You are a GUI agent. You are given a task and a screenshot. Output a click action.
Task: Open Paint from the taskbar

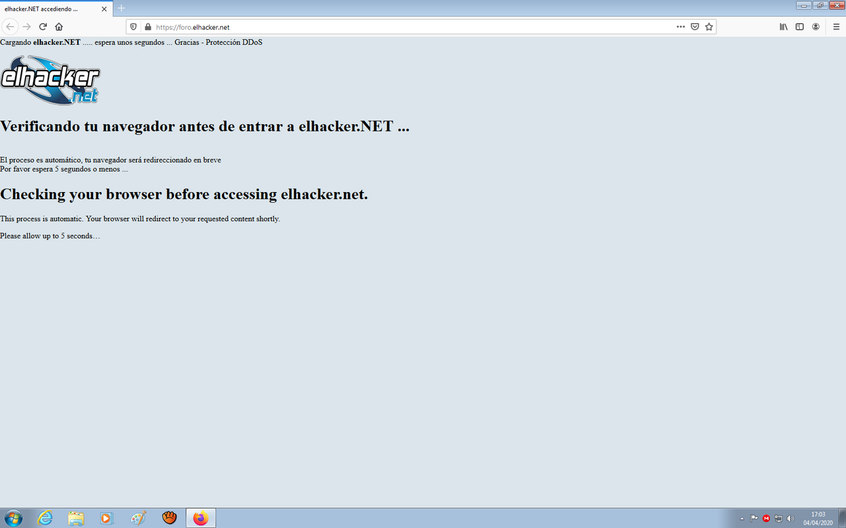[138, 518]
